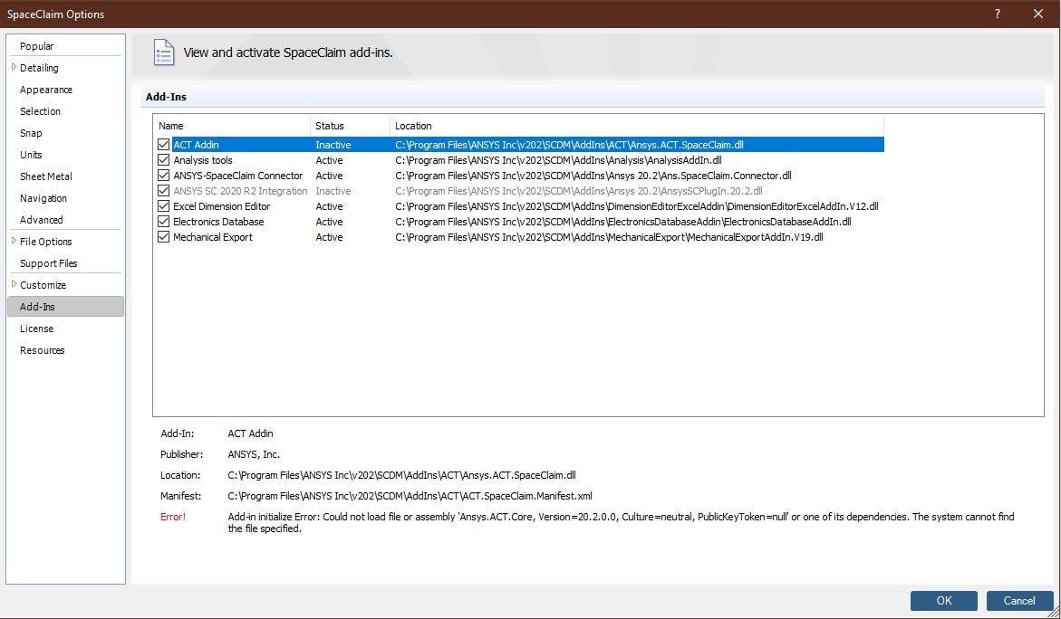Select the 'Analysis tools' row
This screenshot has height=619, width=1061.
(x=519, y=160)
